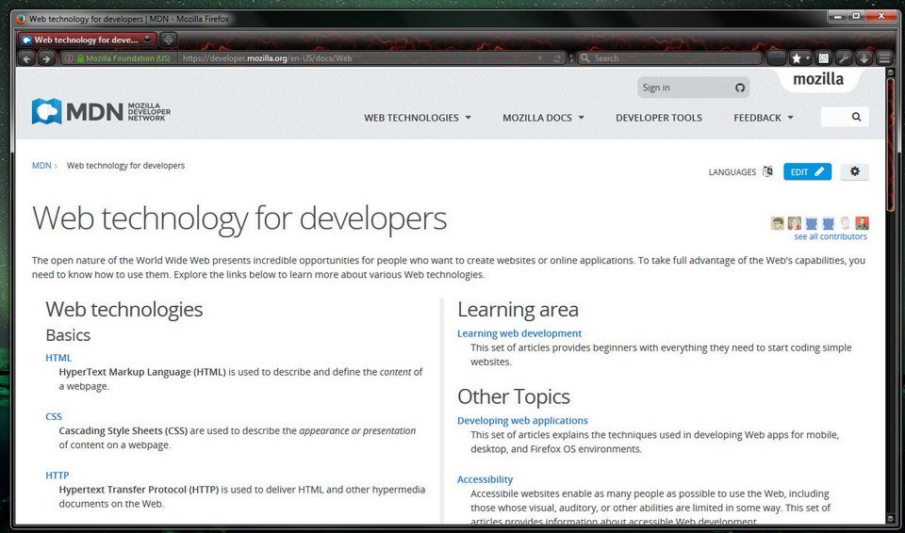
Task: Click the MDN site search magnifier icon
Action: (x=856, y=117)
